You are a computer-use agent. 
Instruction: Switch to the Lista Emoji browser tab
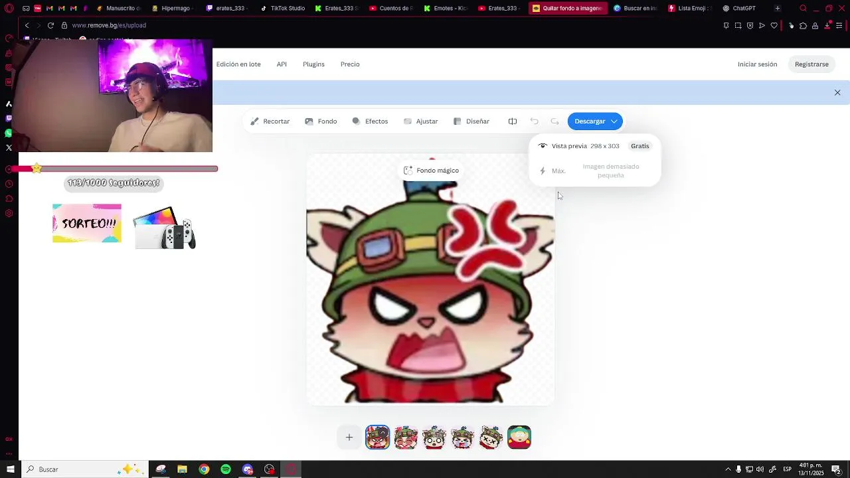(x=690, y=9)
